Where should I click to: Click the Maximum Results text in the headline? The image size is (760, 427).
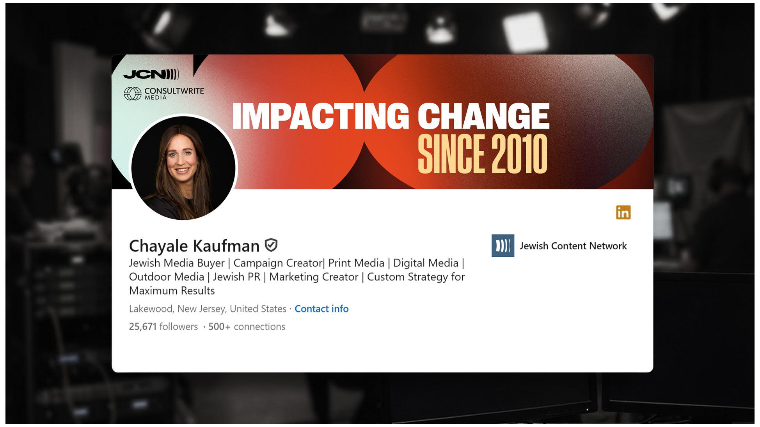click(172, 291)
